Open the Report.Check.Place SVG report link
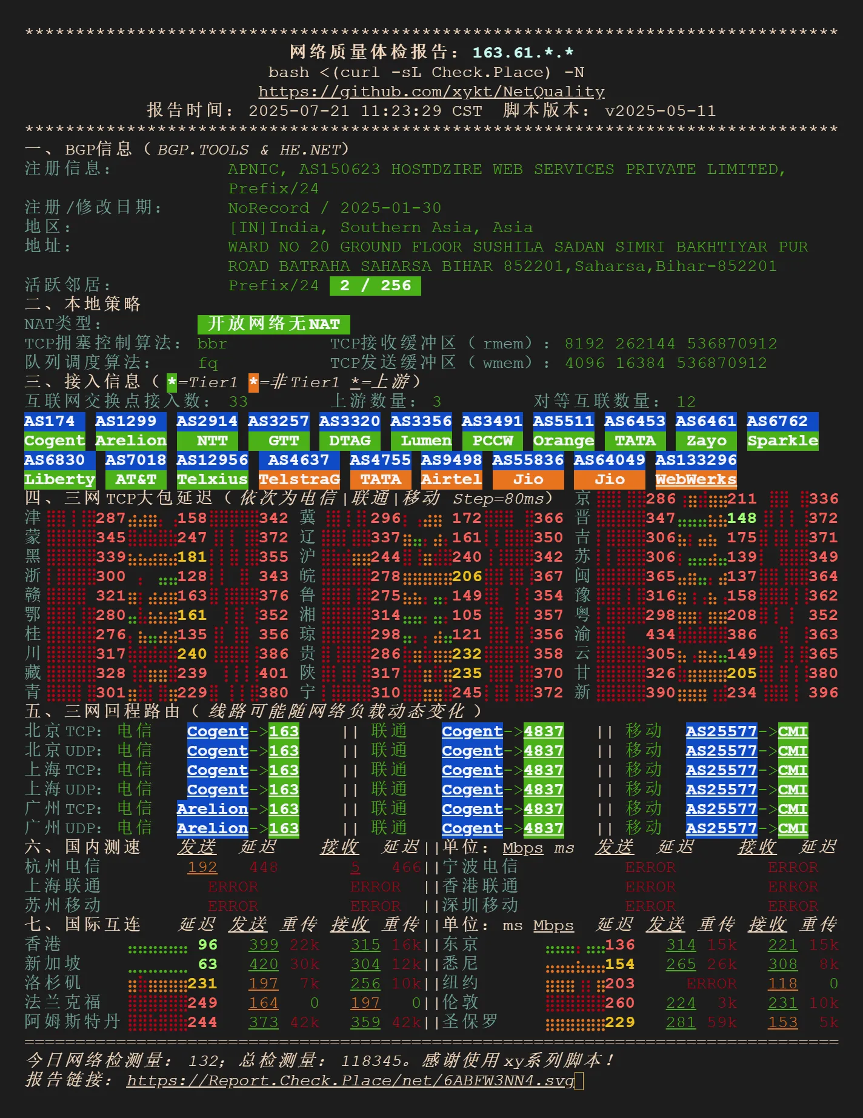The image size is (863, 1118). (x=350, y=1080)
